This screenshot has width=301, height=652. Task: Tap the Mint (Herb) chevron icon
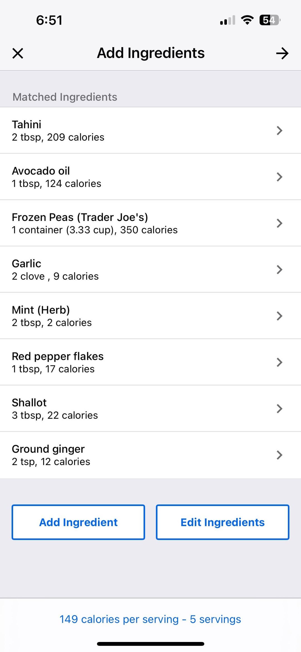pyautogui.click(x=279, y=316)
